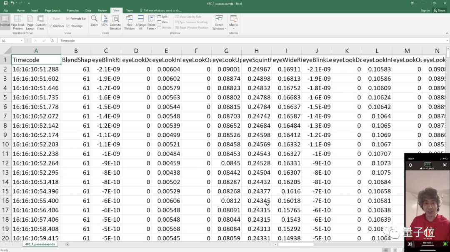Open Switch Windows list
The height and width of the screenshot is (252, 450).
coord(219,22)
